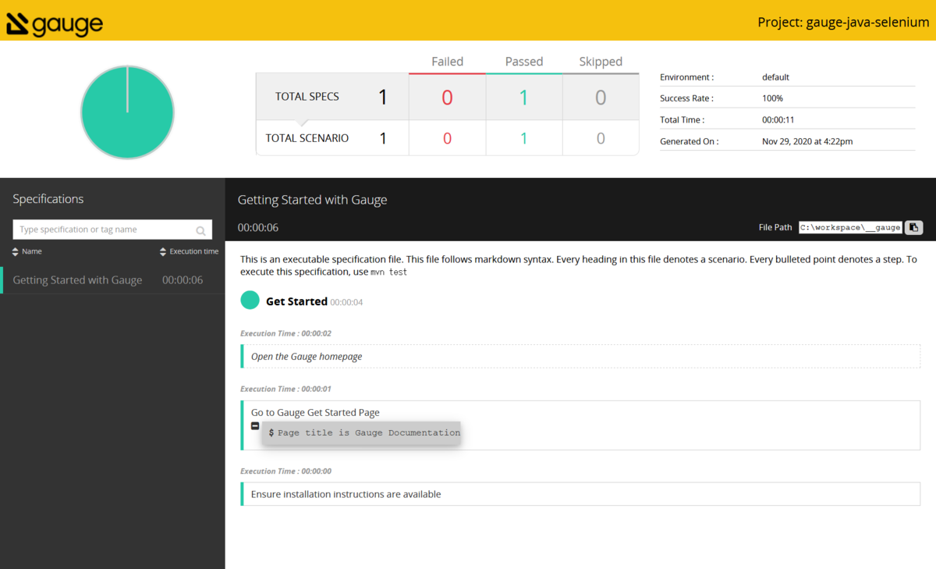Click the green pass-rate pie chart

127,112
